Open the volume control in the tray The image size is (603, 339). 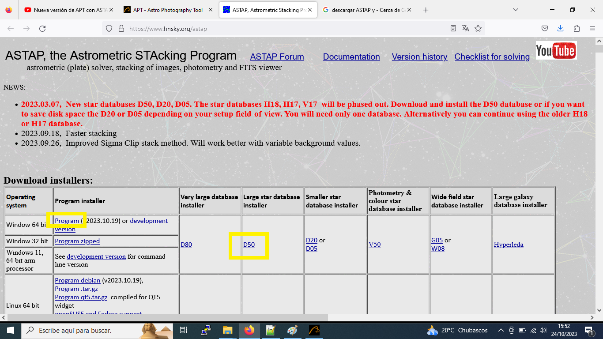pyautogui.click(x=543, y=330)
